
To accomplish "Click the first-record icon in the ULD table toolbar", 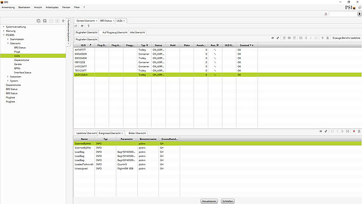I will coord(301,38).
